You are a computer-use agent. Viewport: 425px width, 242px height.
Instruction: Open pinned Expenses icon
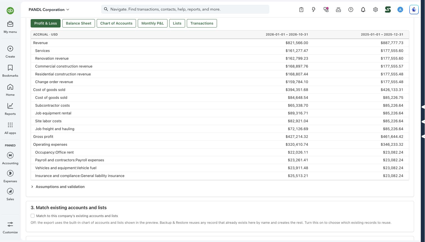(10, 173)
